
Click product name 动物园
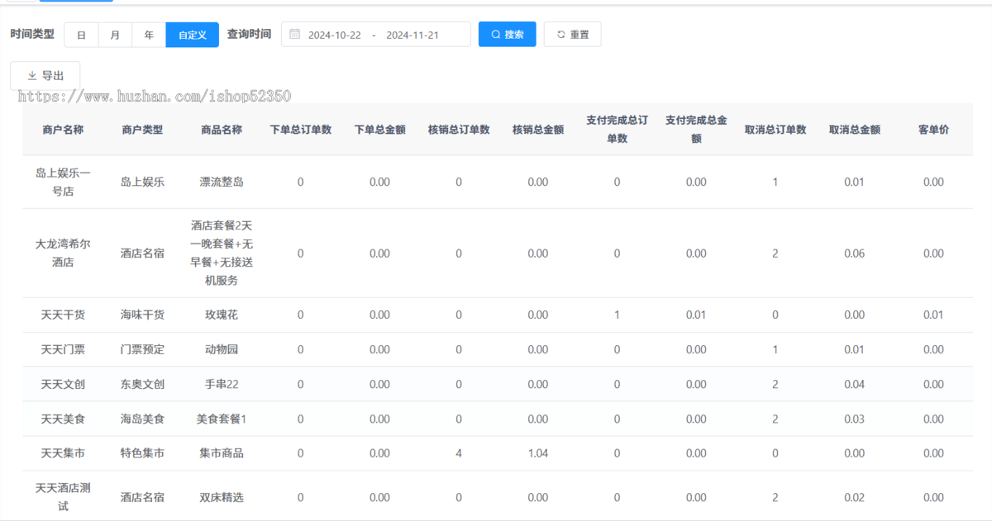pos(222,349)
